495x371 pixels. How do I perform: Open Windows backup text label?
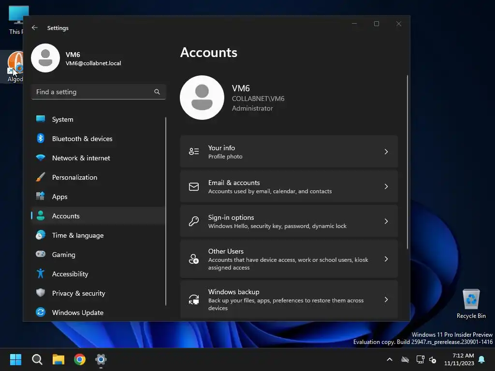click(x=233, y=292)
